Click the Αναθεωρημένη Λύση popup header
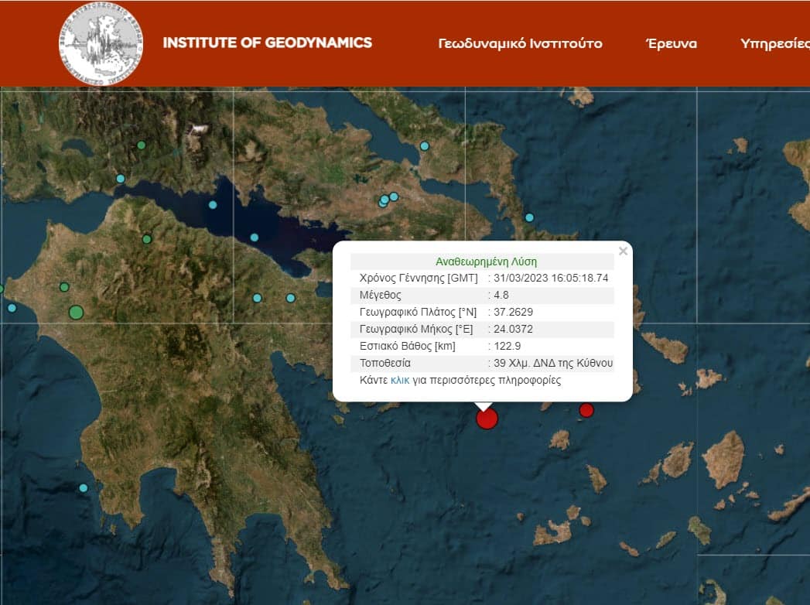The image size is (810, 605). 486,261
